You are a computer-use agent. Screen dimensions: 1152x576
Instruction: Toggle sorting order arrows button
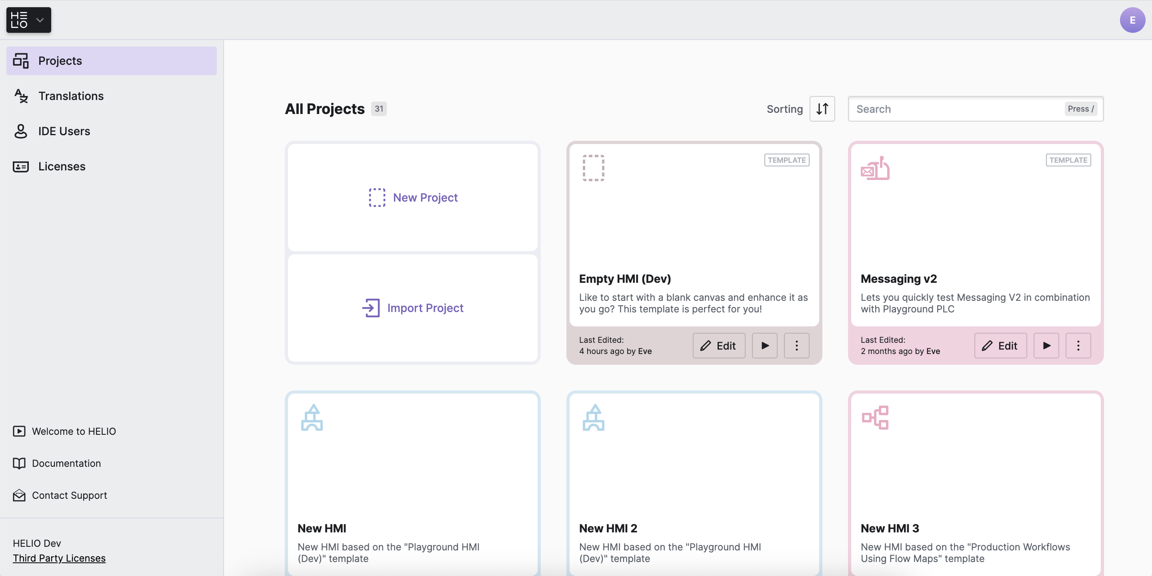822,109
